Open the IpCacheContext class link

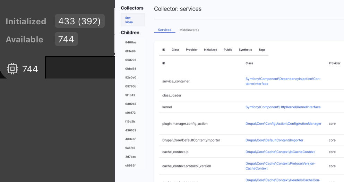point(280,152)
